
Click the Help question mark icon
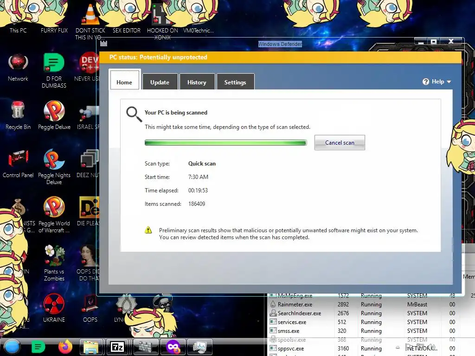[x=426, y=82]
